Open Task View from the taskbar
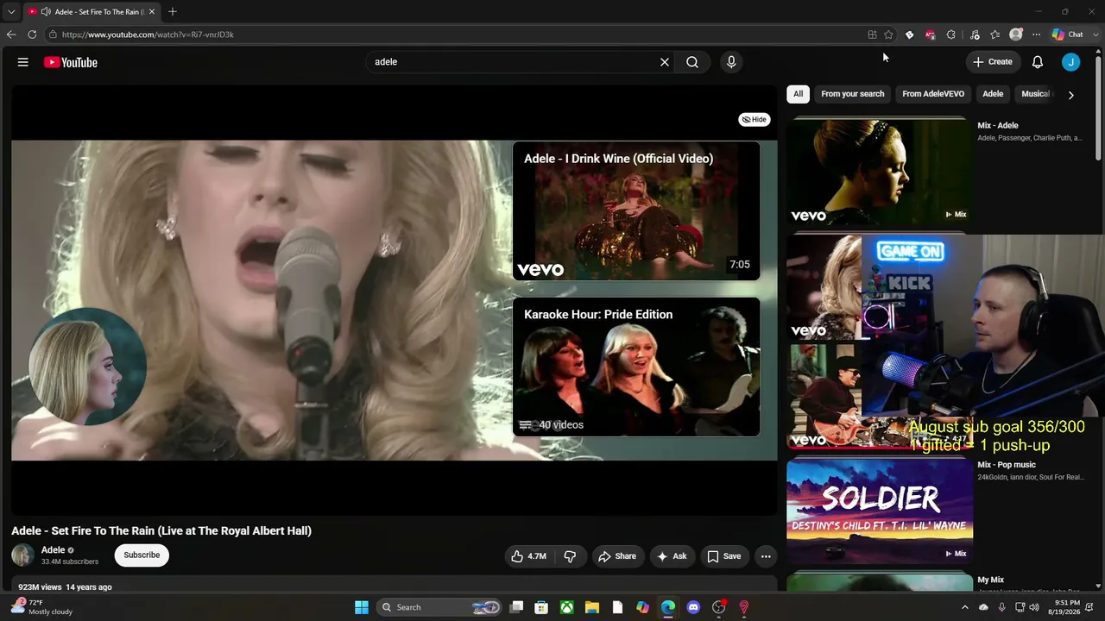The image size is (1105, 621). (x=516, y=607)
